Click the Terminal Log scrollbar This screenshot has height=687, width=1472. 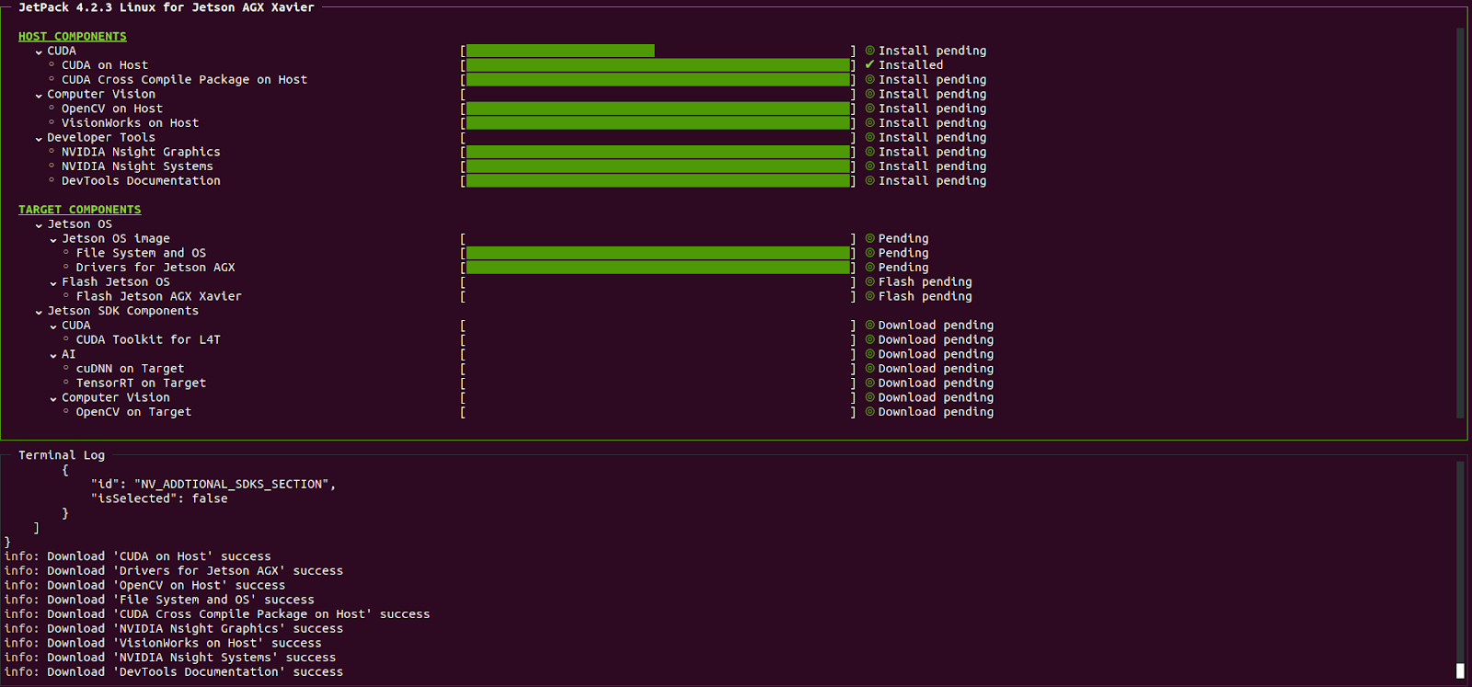pyautogui.click(x=1460, y=569)
